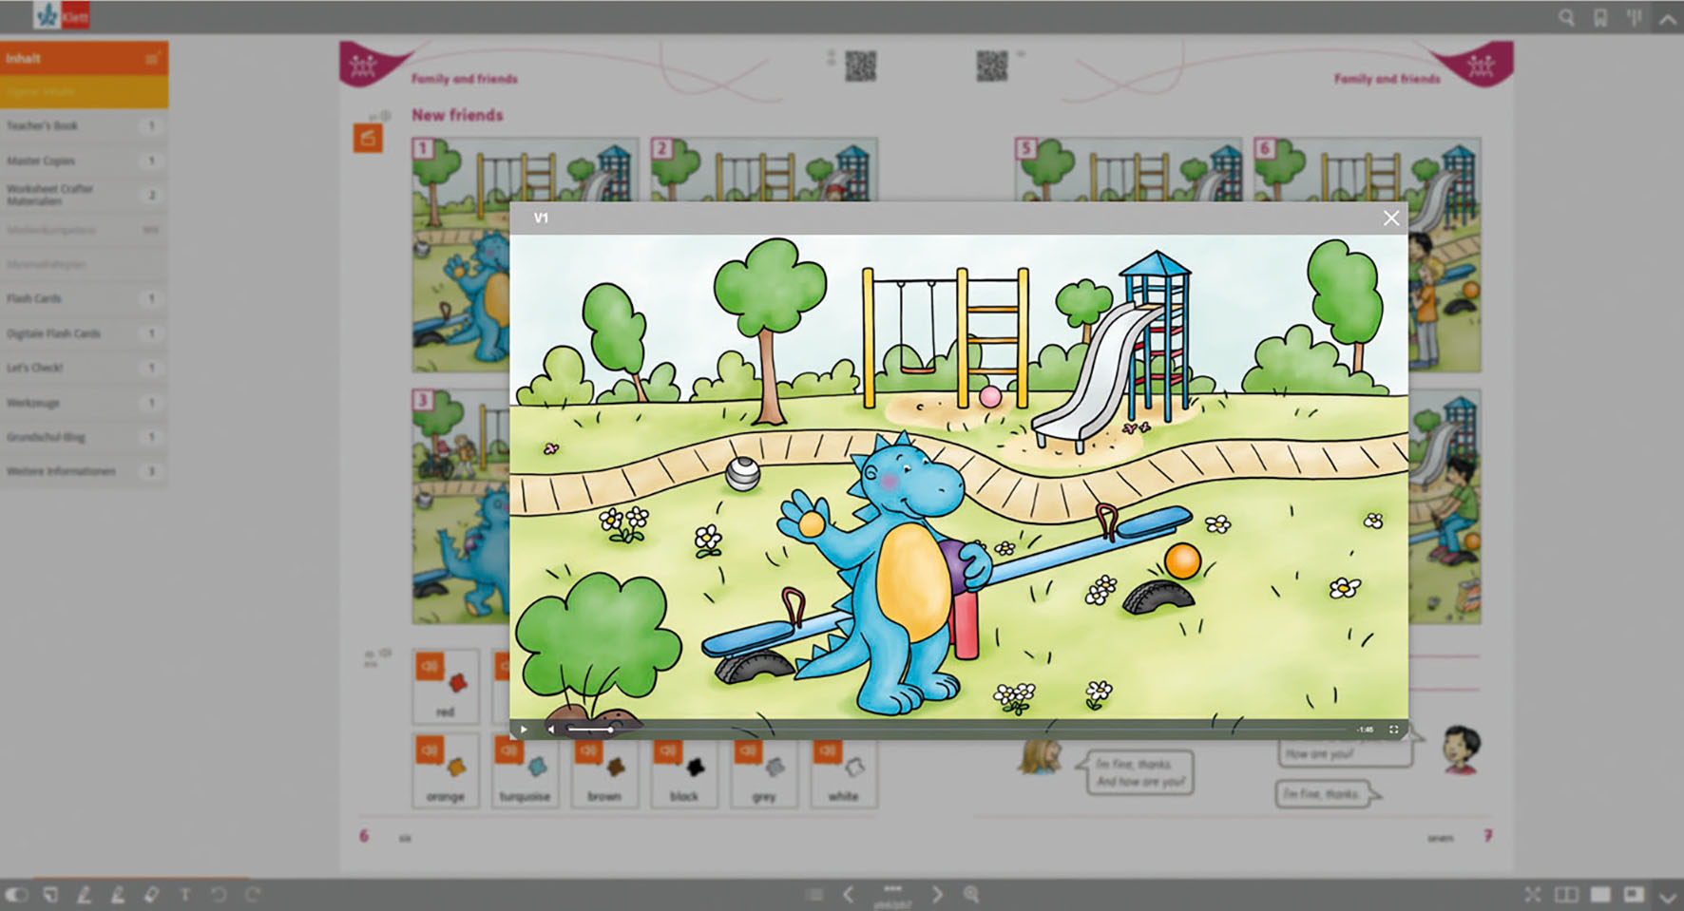Scan the left QR code
1684x911 pixels.
click(860, 66)
